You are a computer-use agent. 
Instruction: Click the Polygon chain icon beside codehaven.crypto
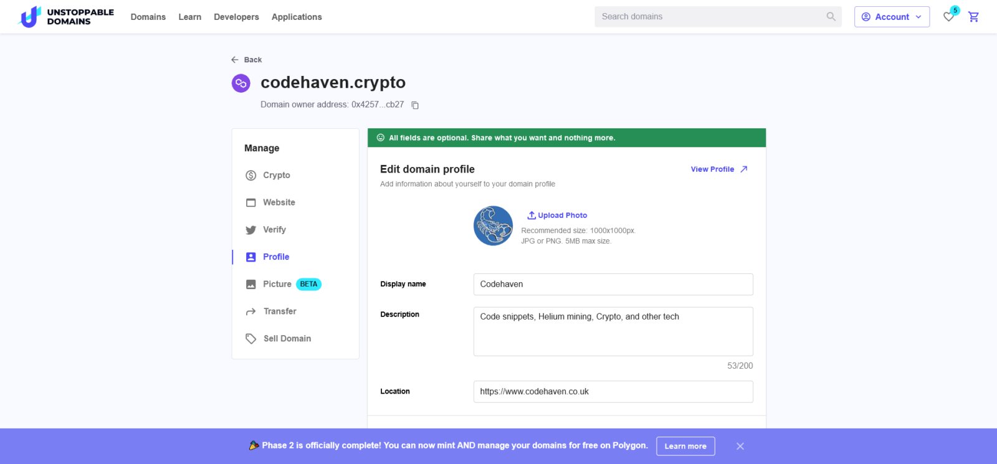[241, 83]
